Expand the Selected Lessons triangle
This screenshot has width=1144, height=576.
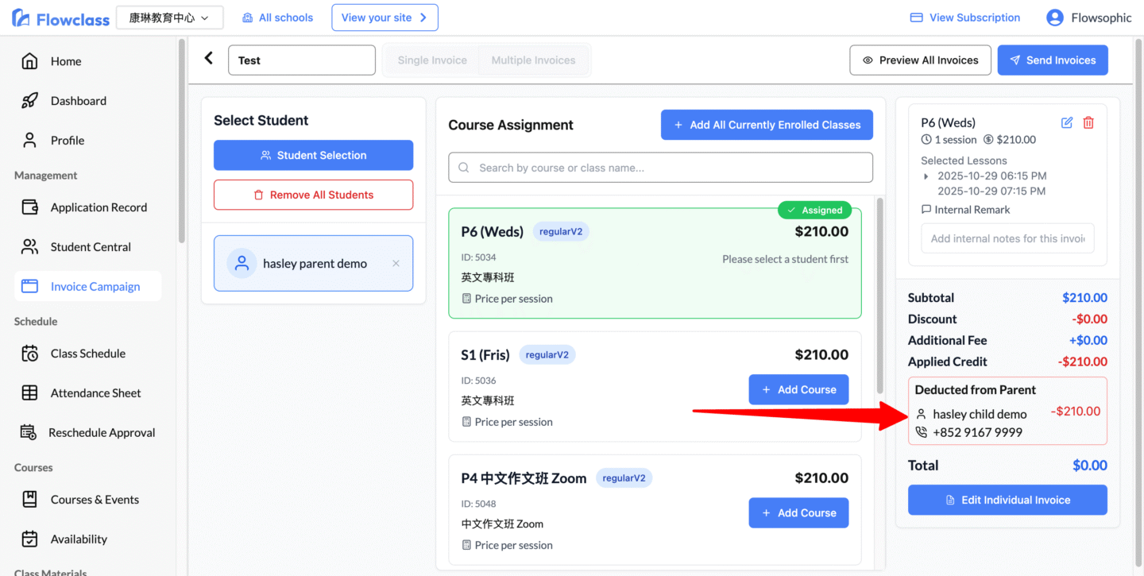click(926, 176)
